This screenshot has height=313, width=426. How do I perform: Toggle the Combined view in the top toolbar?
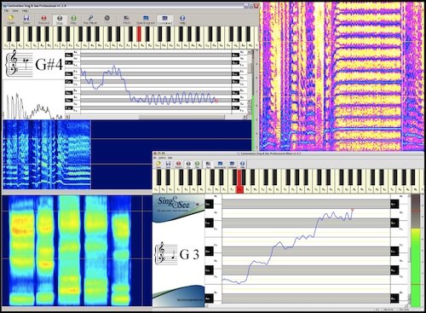point(164,20)
